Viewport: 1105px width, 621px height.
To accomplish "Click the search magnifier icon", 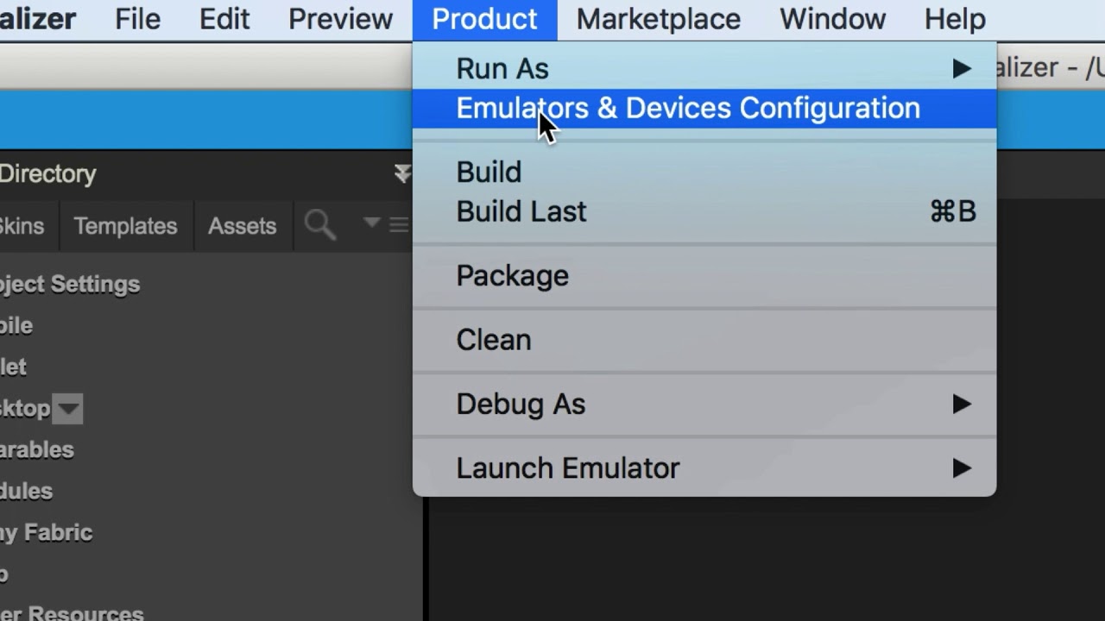I will (x=319, y=226).
